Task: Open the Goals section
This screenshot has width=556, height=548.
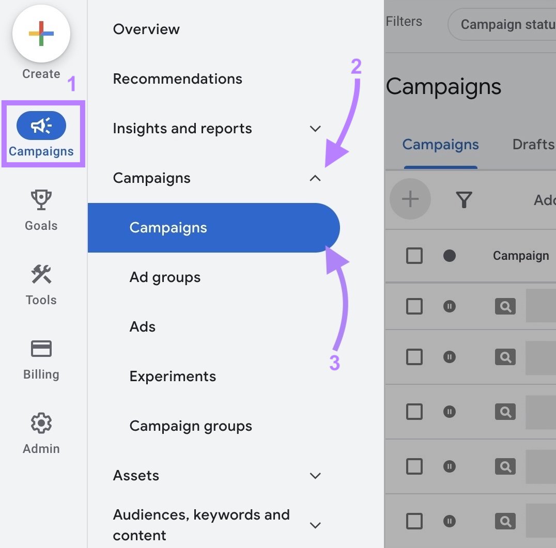Action: pos(41,209)
